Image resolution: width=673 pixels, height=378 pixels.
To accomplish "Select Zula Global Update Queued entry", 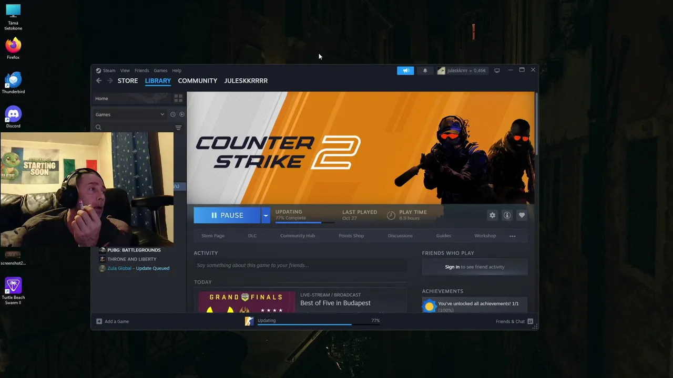I will coord(138,268).
